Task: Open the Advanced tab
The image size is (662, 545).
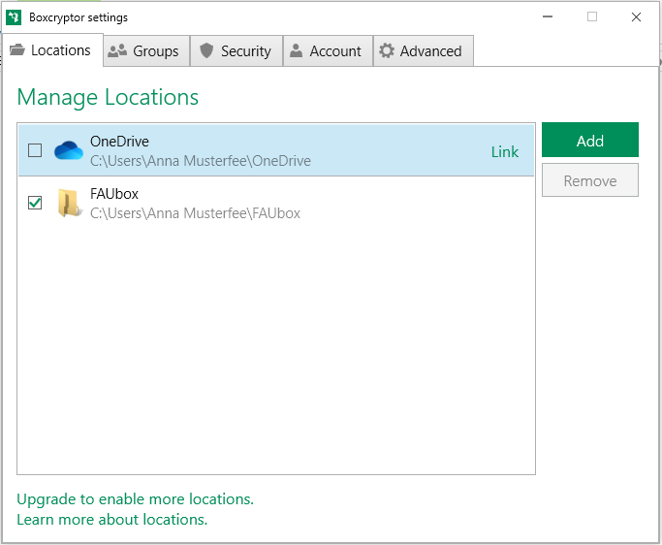Action: coord(424,51)
